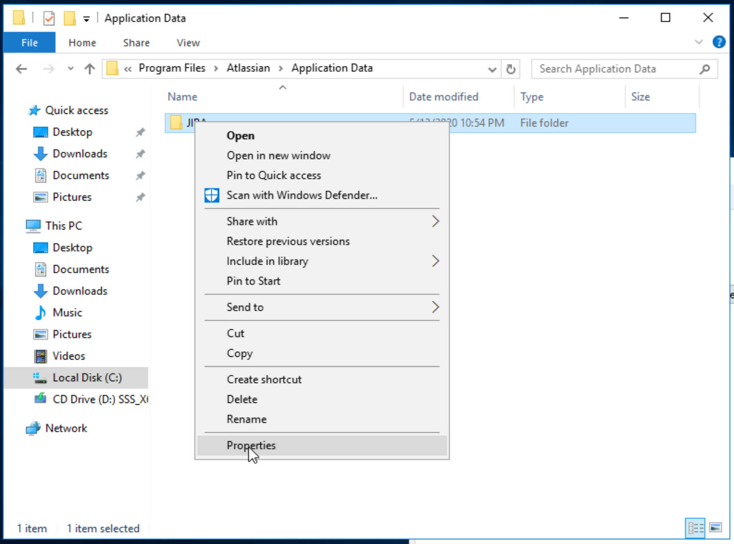The height and width of the screenshot is (544, 734).
Task: Click the JIRA folder icon
Action: [176, 122]
